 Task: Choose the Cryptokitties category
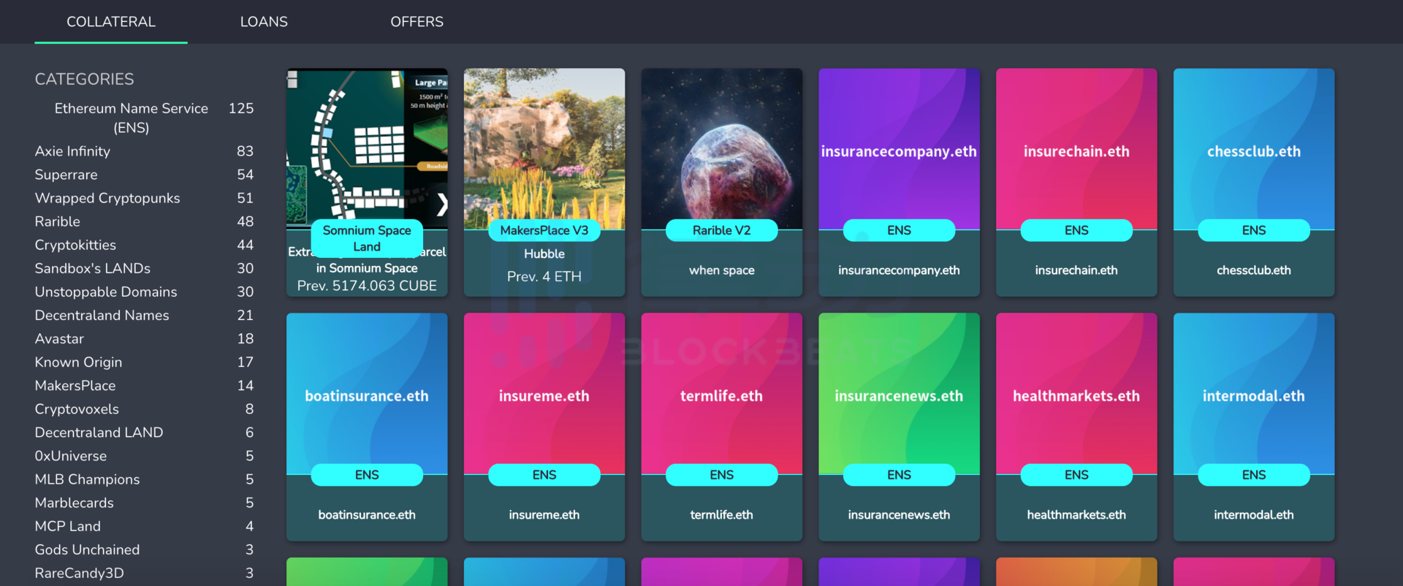(x=144, y=245)
